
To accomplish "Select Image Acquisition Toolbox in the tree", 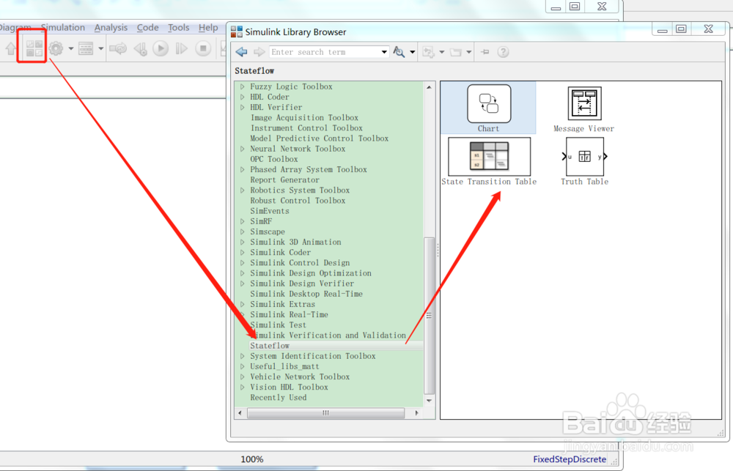I will [x=304, y=118].
